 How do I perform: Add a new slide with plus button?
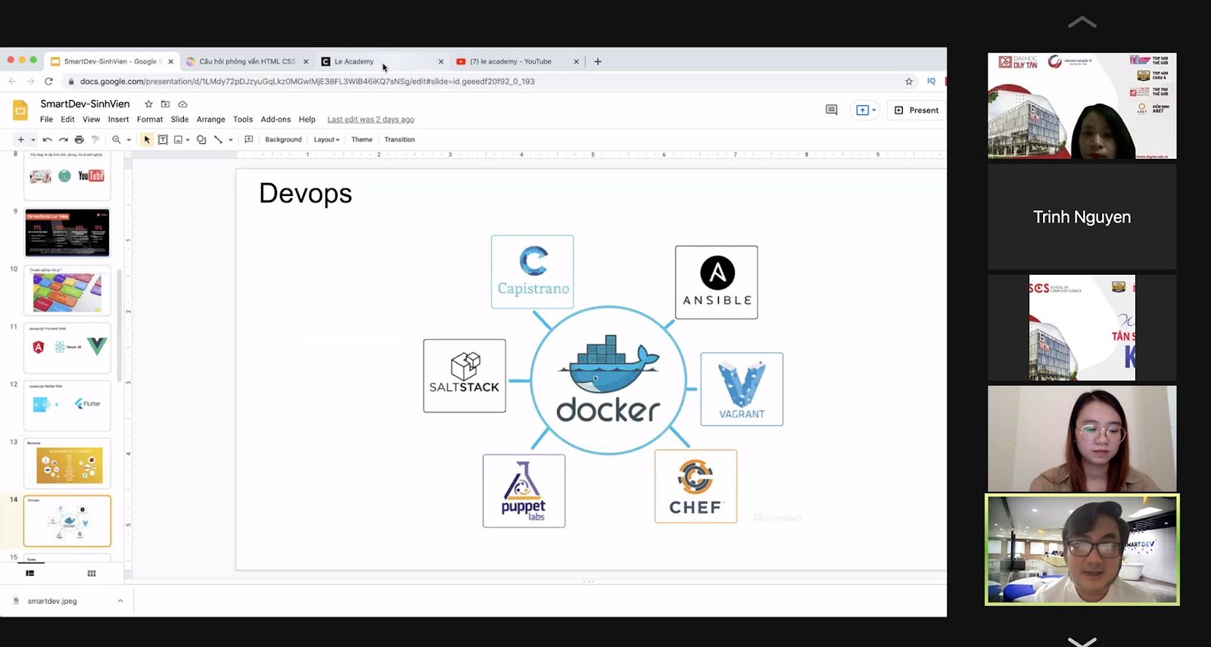coord(21,139)
